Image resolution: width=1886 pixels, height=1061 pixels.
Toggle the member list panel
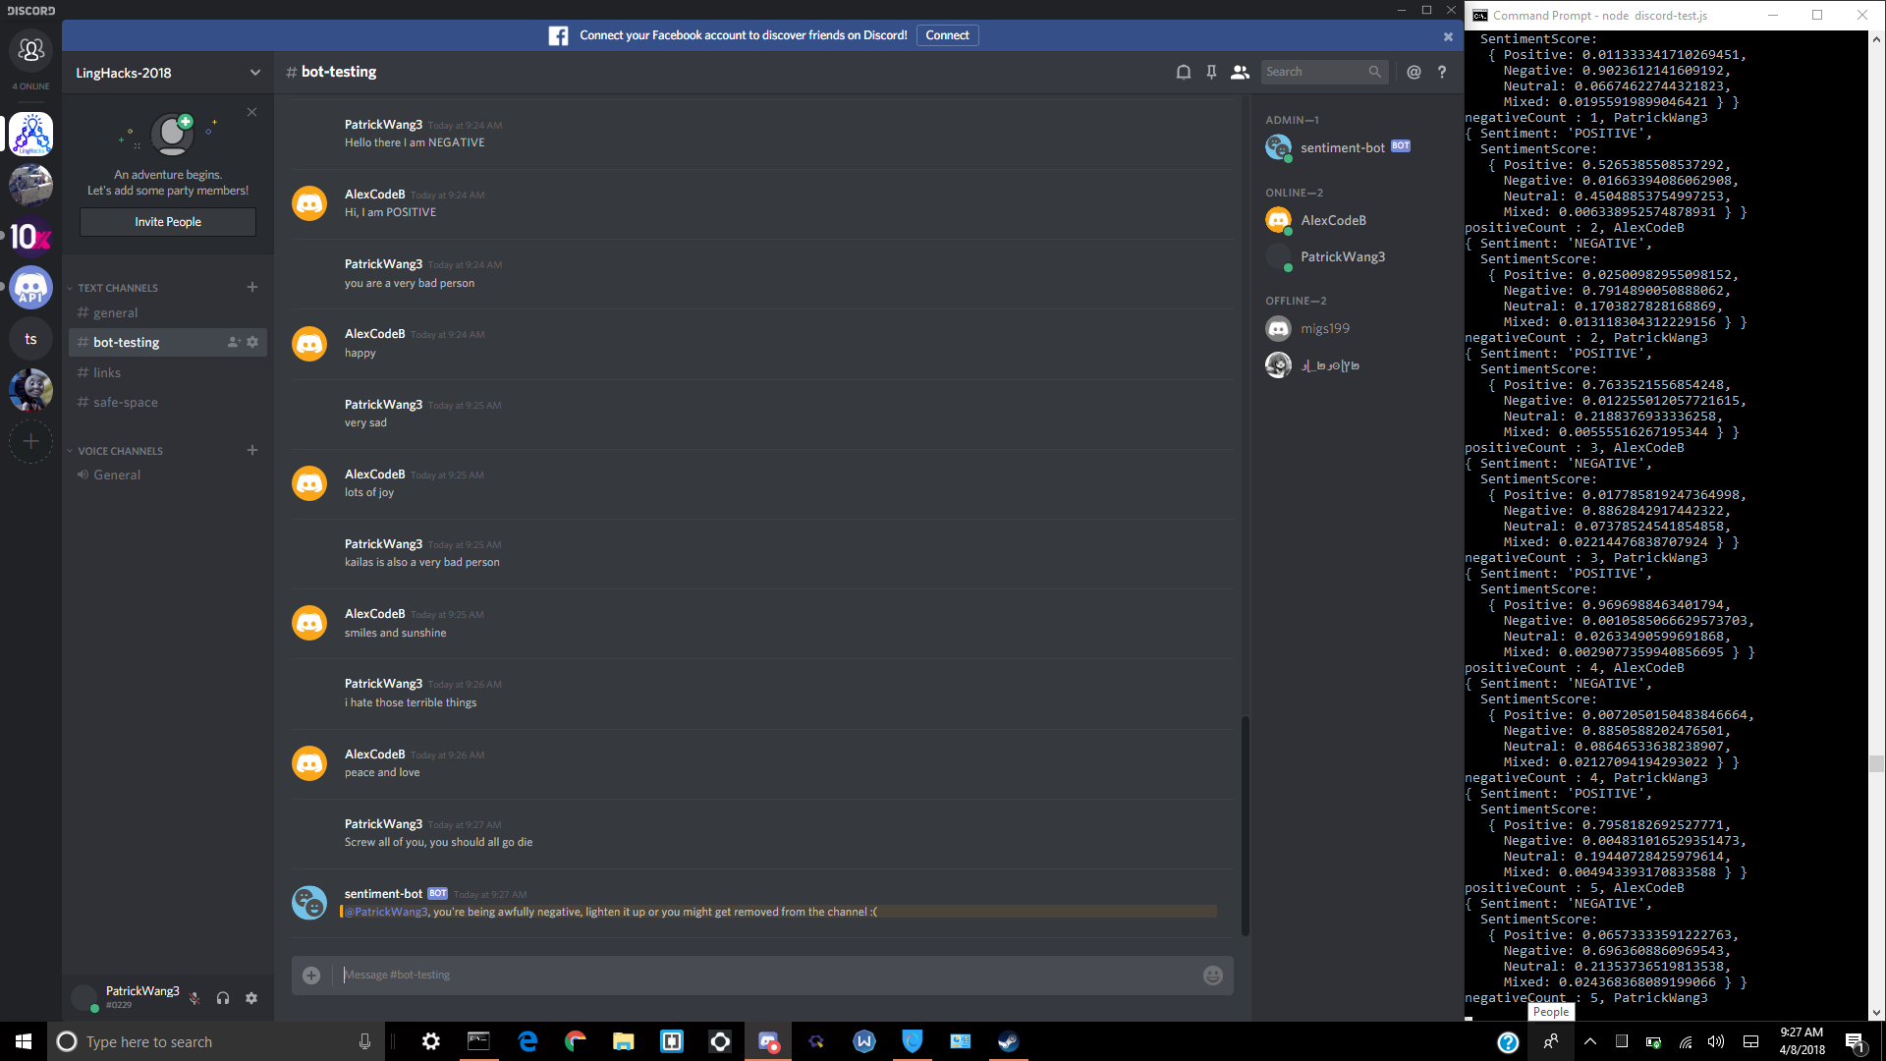(x=1240, y=72)
